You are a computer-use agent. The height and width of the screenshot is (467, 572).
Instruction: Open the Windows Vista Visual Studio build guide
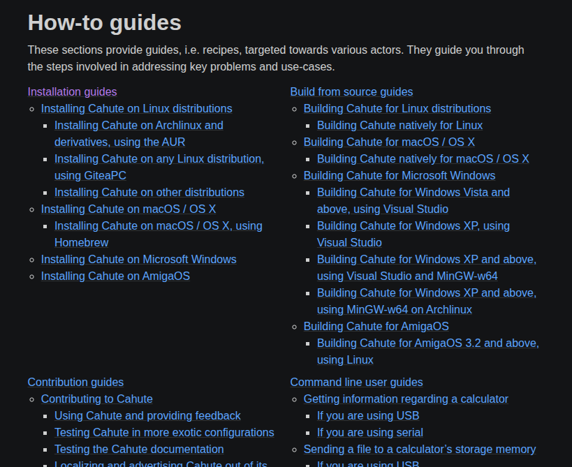click(x=413, y=200)
